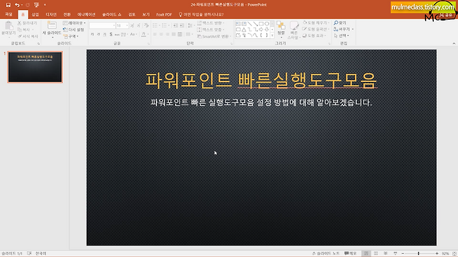
Task: Click the increase font size icon
Action: [x=132, y=25]
